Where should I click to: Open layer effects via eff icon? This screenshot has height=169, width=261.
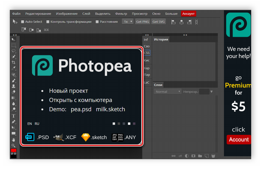click(180, 156)
